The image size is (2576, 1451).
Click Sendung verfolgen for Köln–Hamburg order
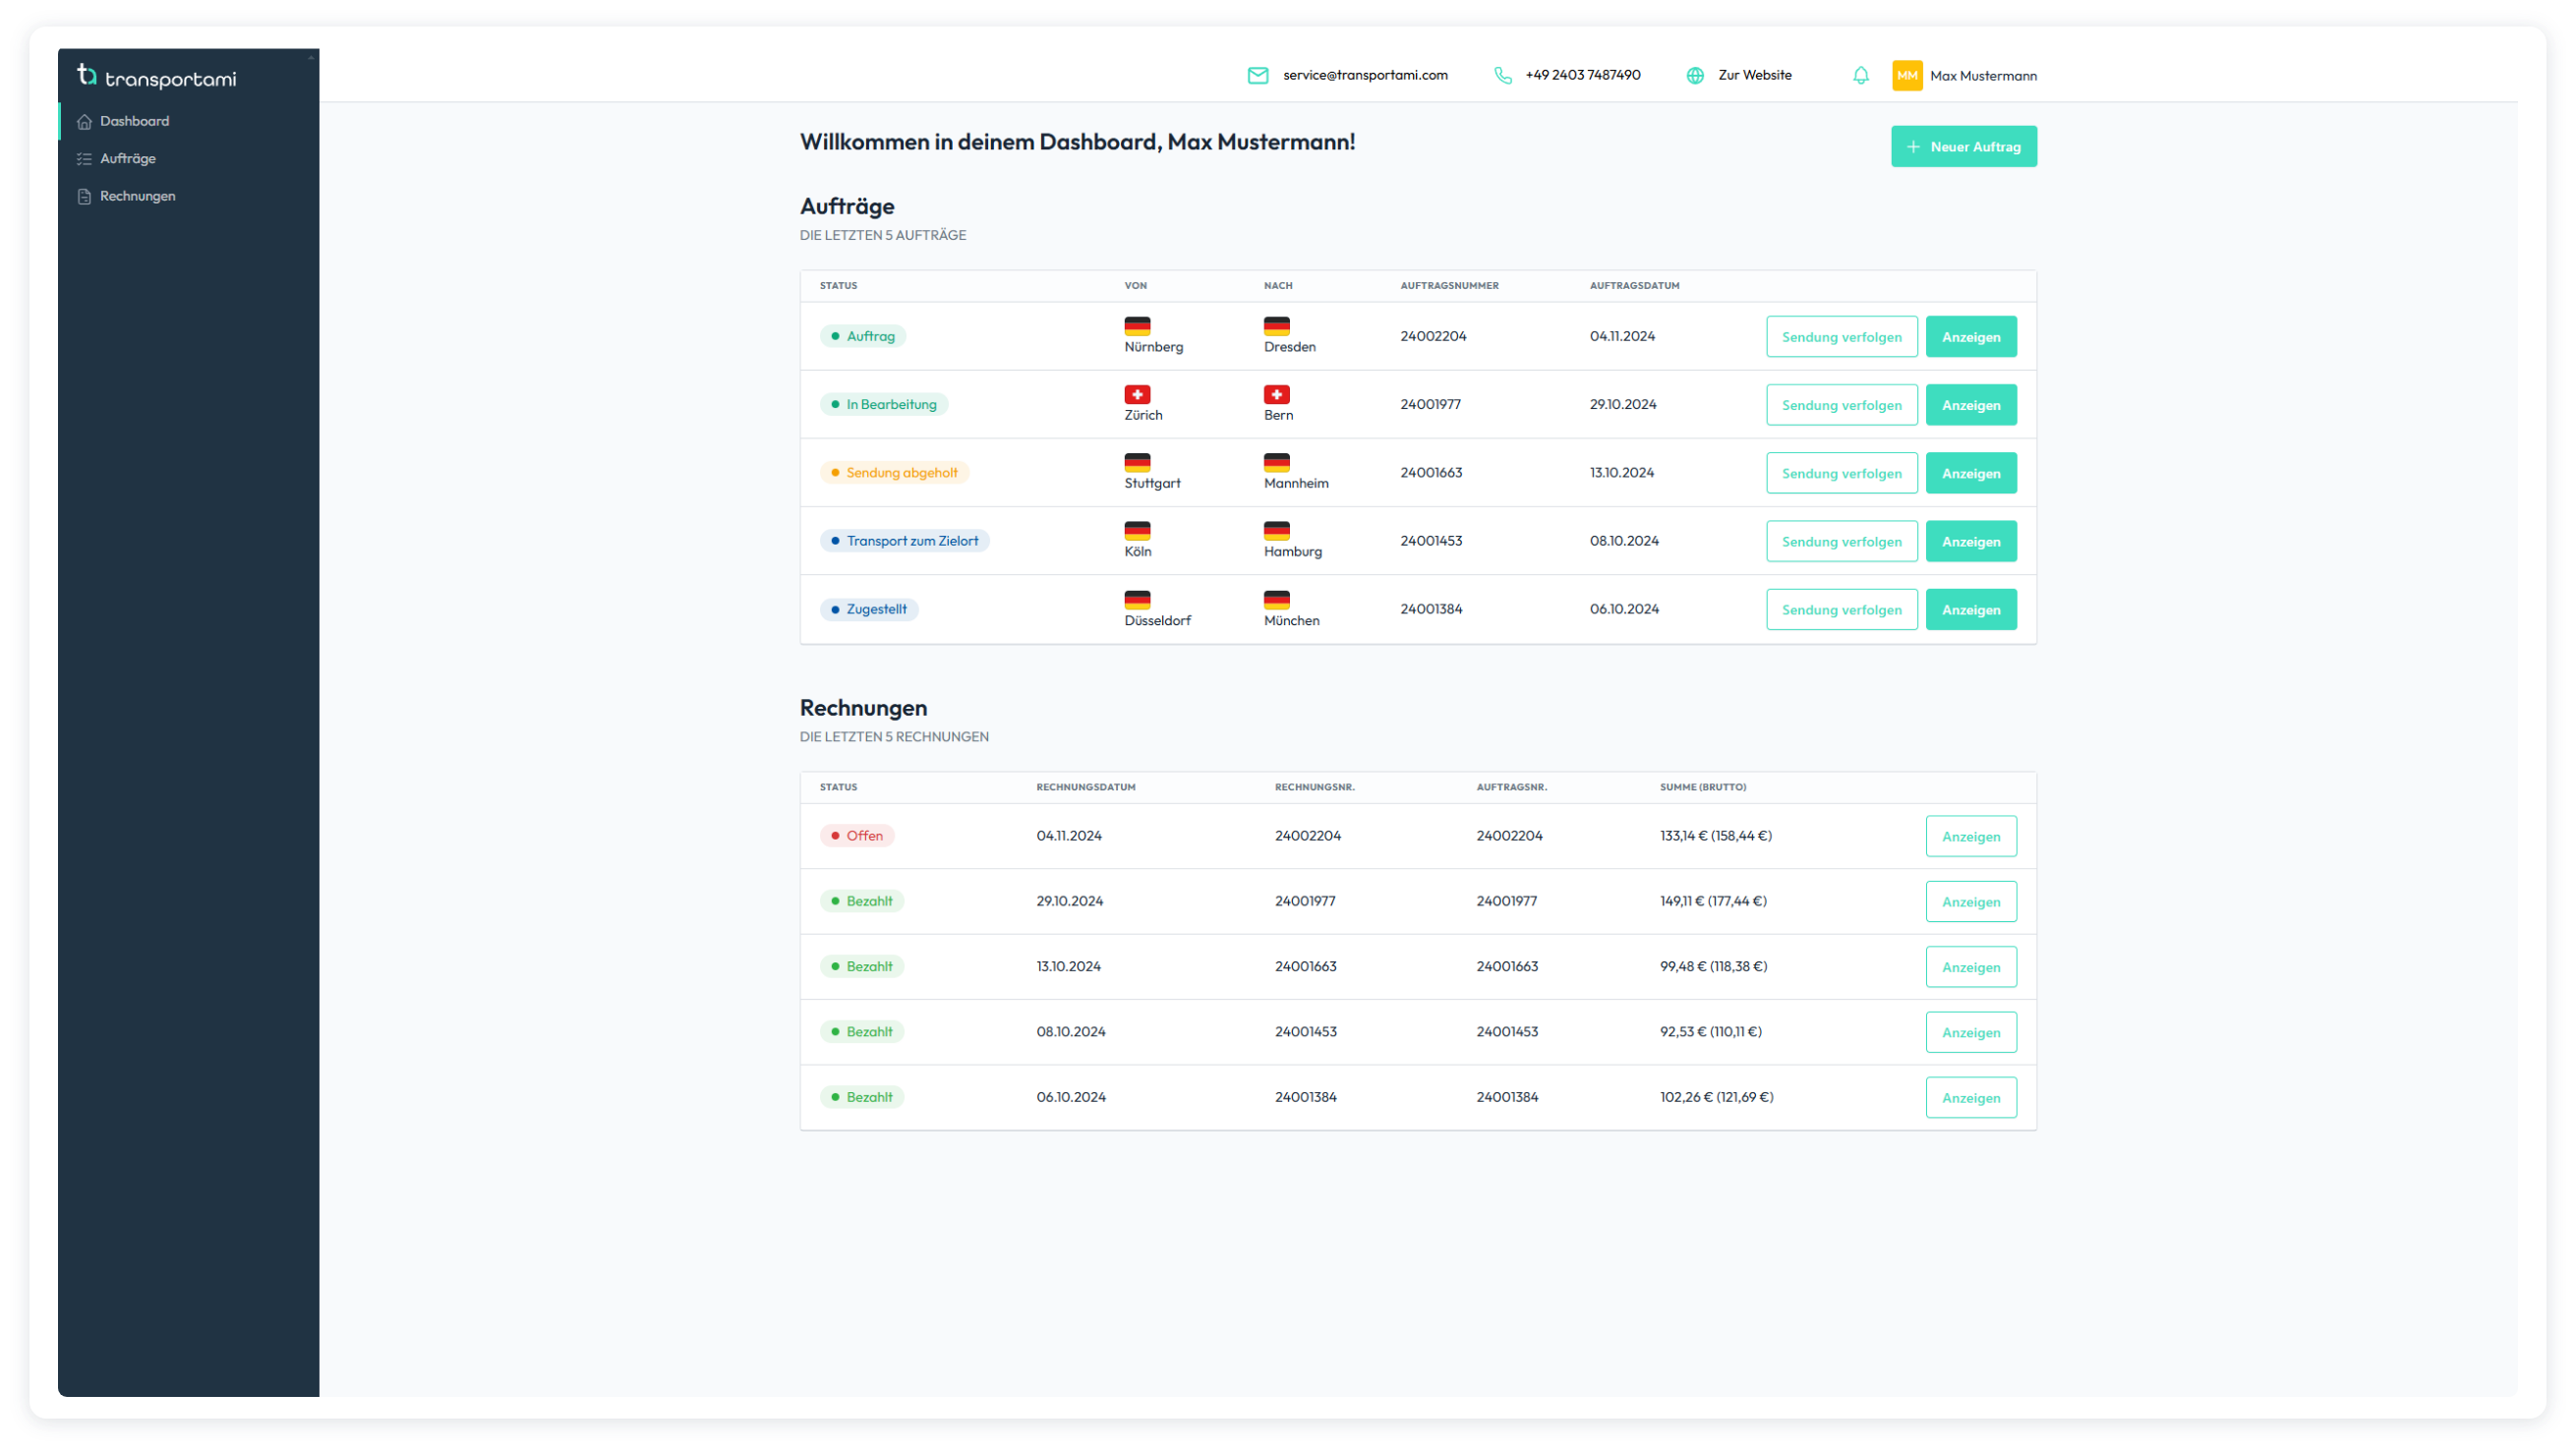coord(1840,542)
